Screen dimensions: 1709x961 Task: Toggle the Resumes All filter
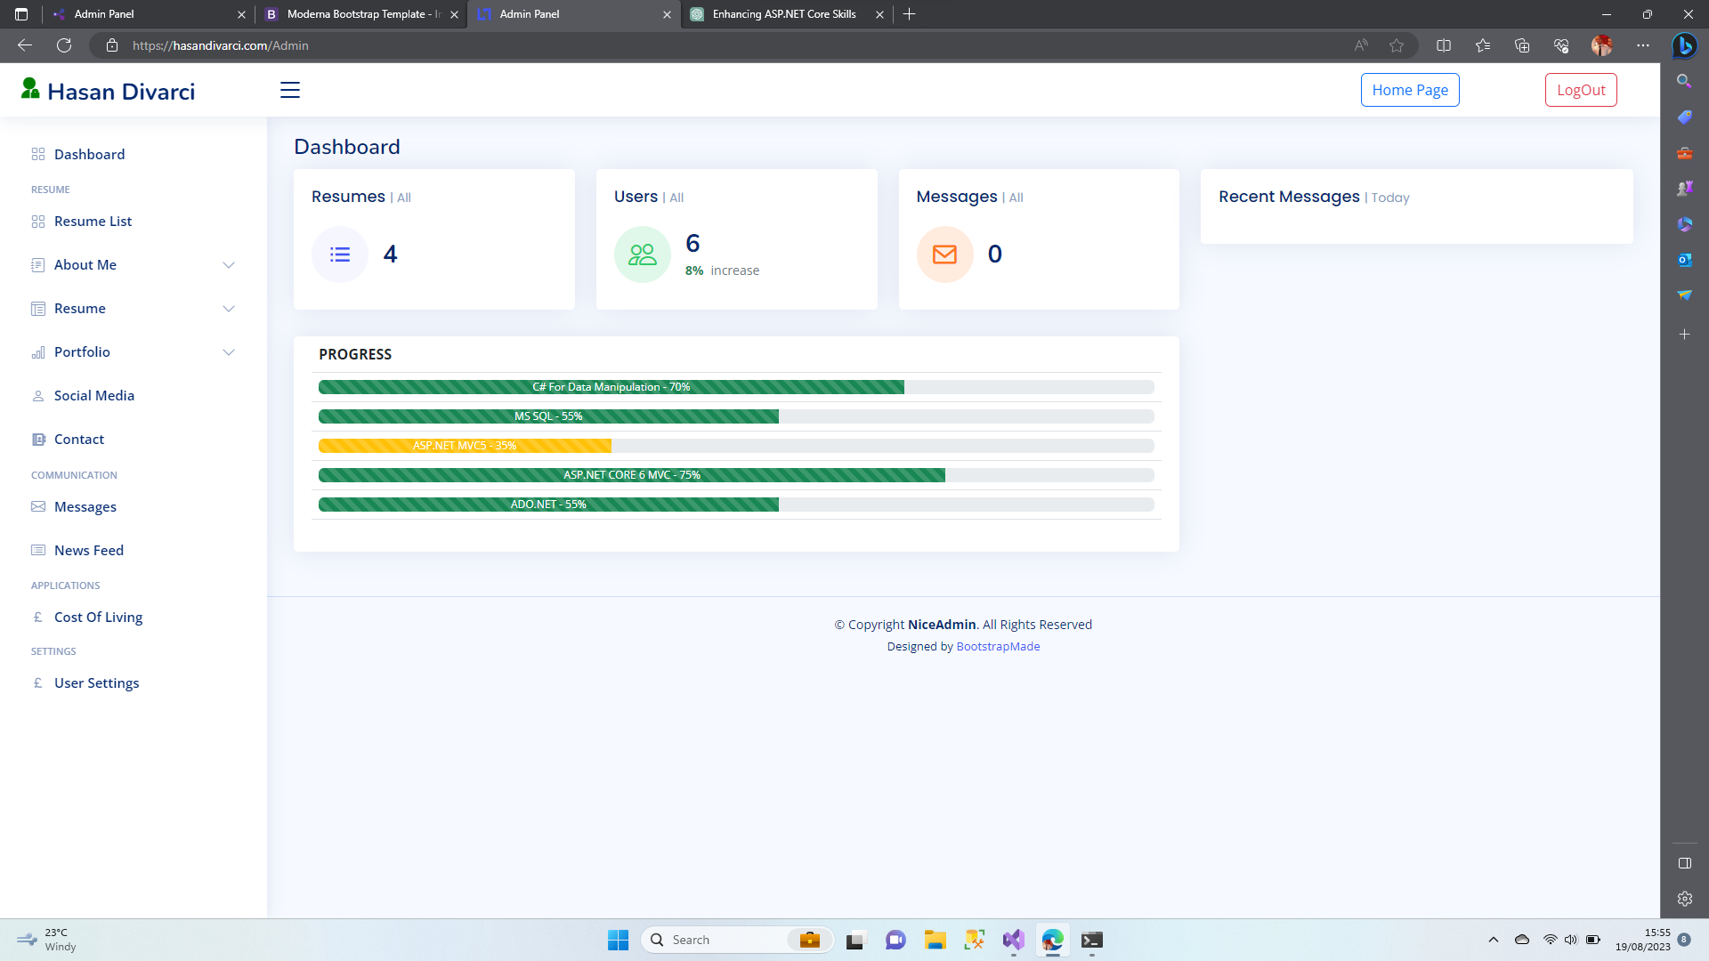(402, 198)
